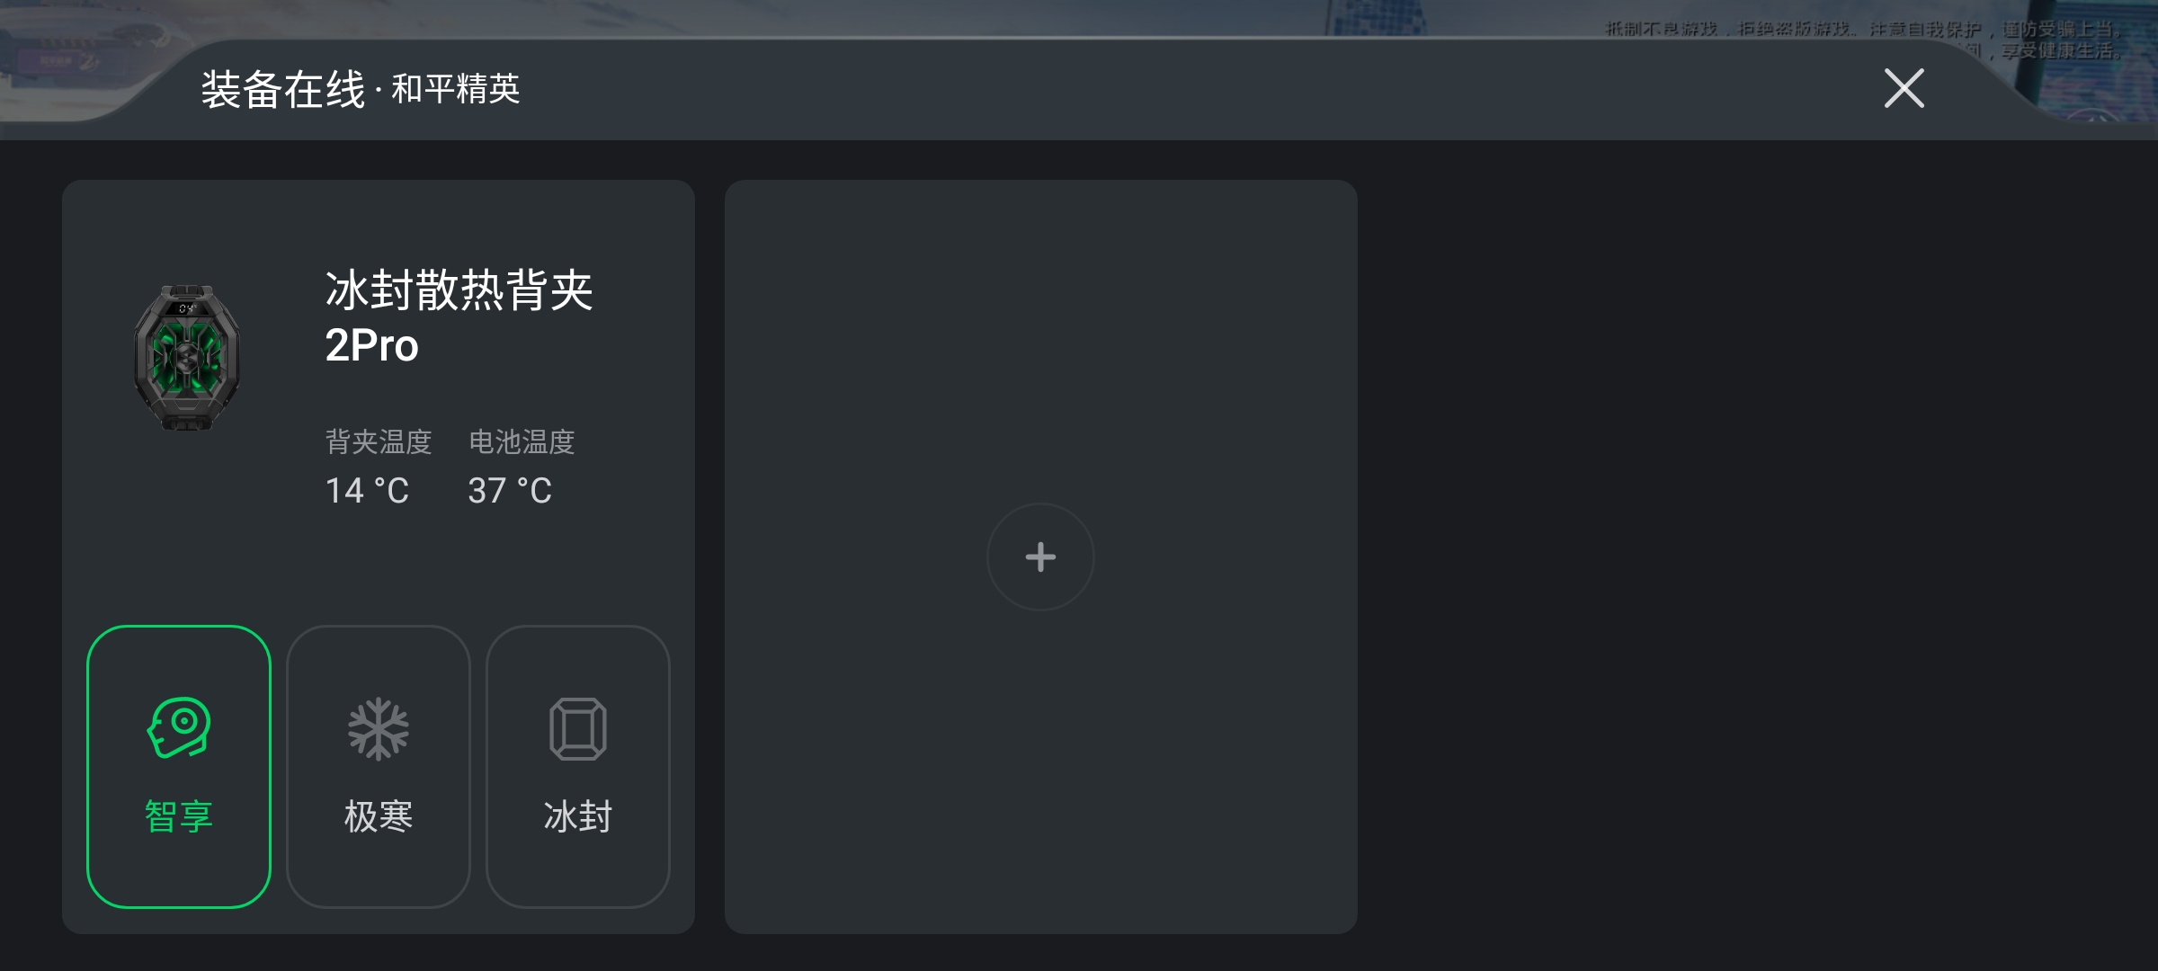Tap the 和平精英 game name subtitle
Image resolution: width=2158 pixels, height=971 pixels.
[456, 89]
